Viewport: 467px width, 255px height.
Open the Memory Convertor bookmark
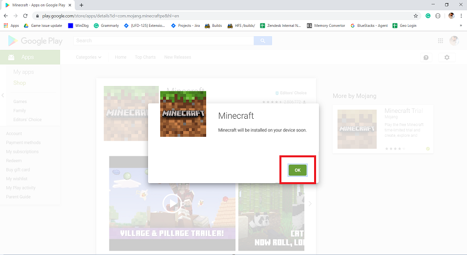(x=326, y=25)
